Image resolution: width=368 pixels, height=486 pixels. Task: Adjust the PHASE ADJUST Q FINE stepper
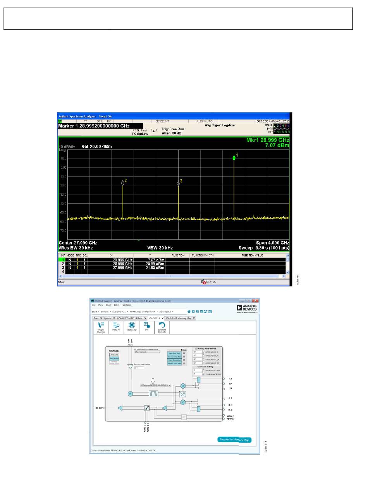[x=204, y=374]
